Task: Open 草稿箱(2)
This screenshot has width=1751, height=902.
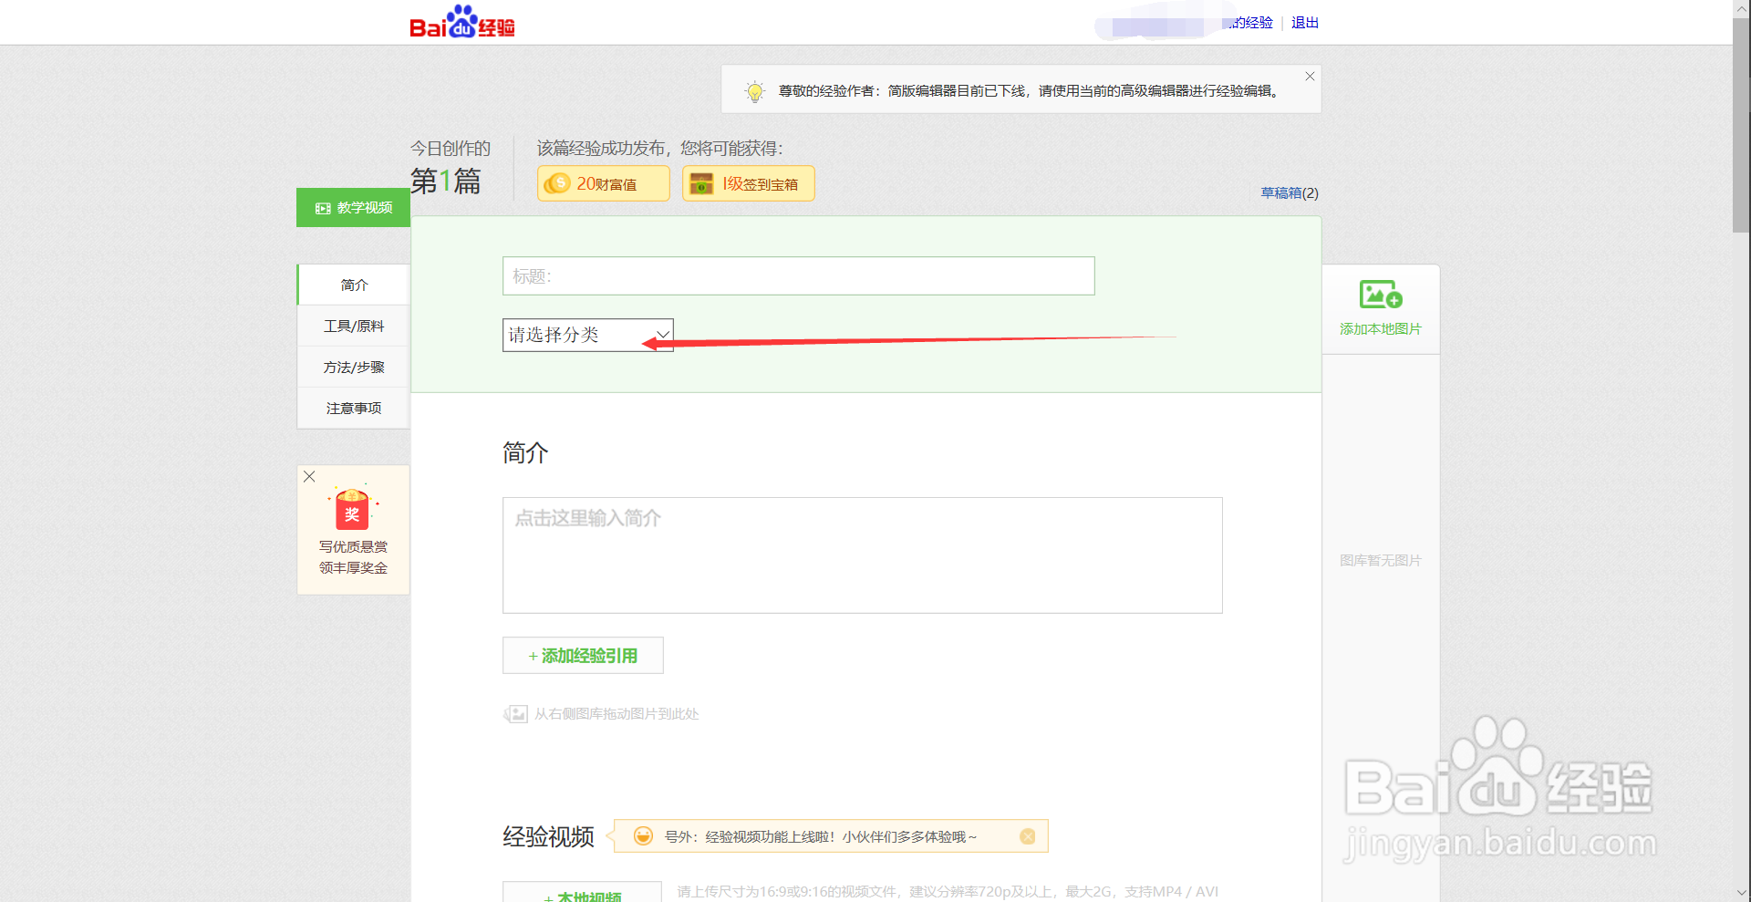Action: (x=1289, y=193)
